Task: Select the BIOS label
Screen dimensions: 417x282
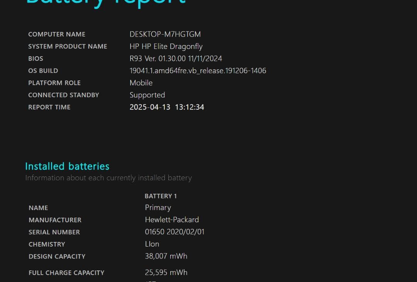Action: [36, 59]
